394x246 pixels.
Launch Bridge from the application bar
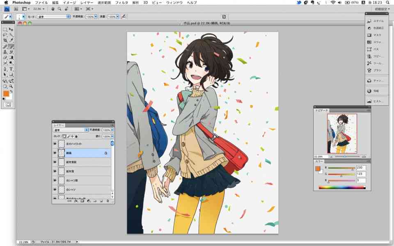16,9
